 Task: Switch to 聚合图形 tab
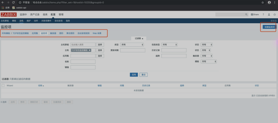click(70, 33)
